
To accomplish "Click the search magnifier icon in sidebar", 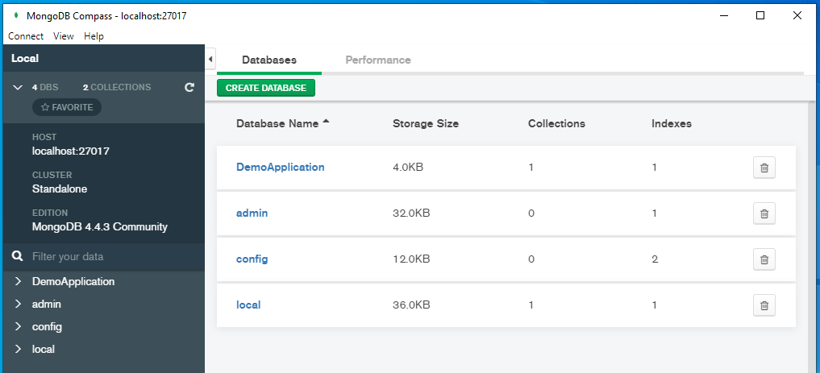I will tap(17, 256).
